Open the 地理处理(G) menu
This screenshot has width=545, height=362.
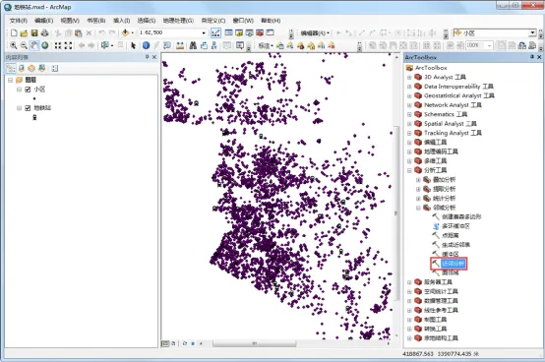coord(178,21)
